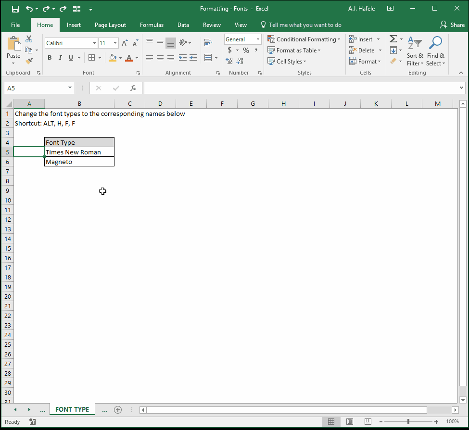Image resolution: width=469 pixels, height=430 pixels.
Task: Wrap text in the cell
Action: [x=208, y=43]
